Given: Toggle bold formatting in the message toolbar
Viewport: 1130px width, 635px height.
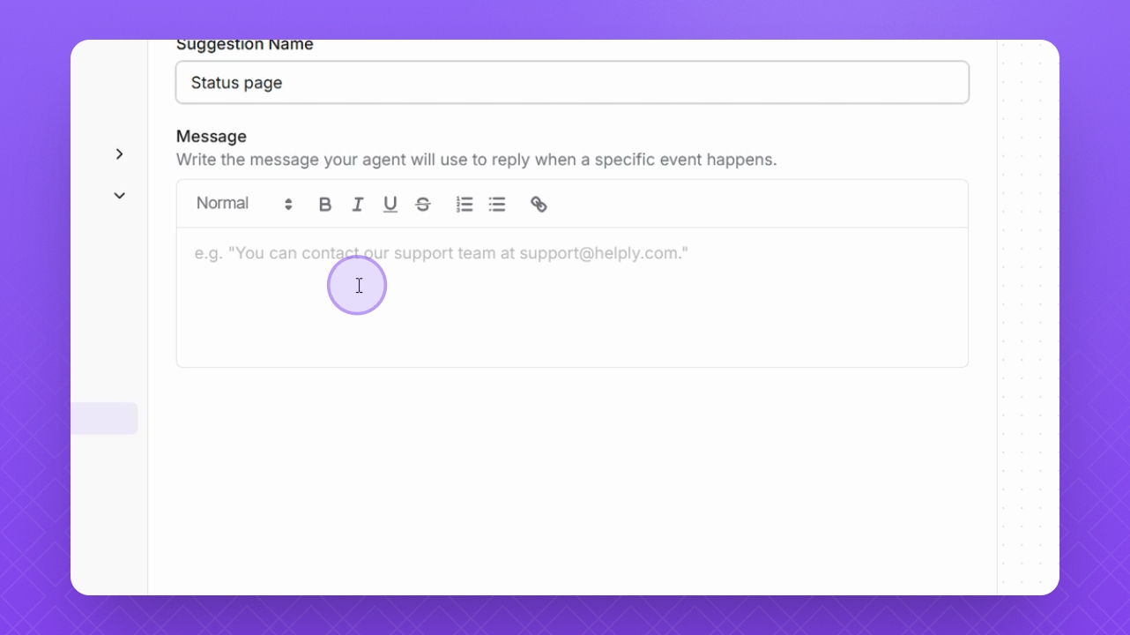Looking at the screenshot, I should (325, 205).
